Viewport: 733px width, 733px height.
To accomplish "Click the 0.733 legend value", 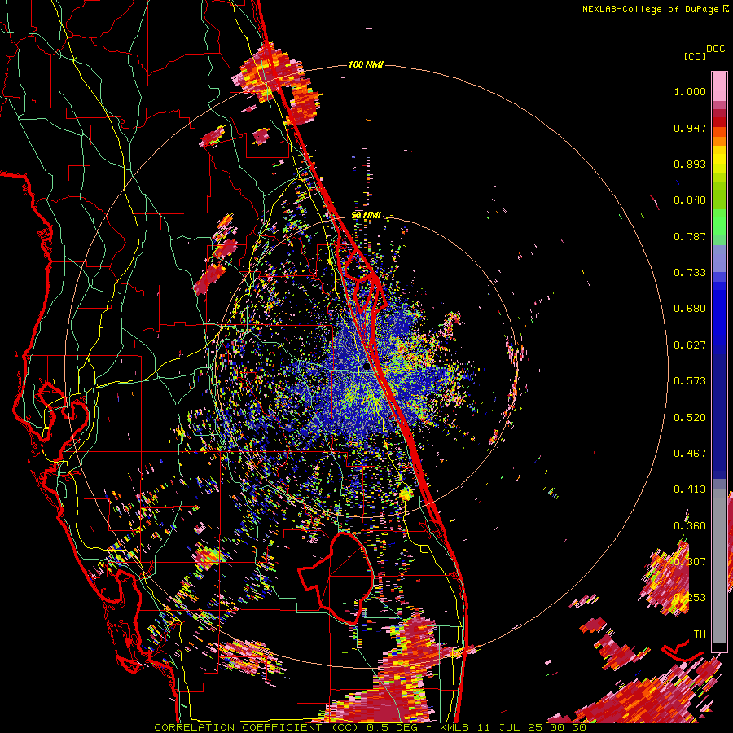I will click(x=690, y=273).
